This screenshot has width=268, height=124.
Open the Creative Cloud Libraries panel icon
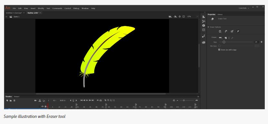click(203, 42)
